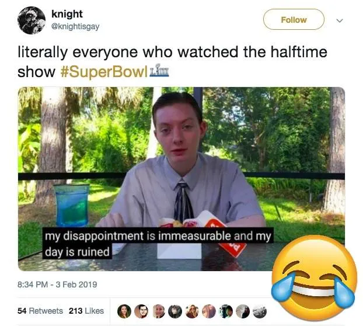View the list of 213 Likes
The height and width of the screenshot is (326, 363).
[x=86, y=311]
